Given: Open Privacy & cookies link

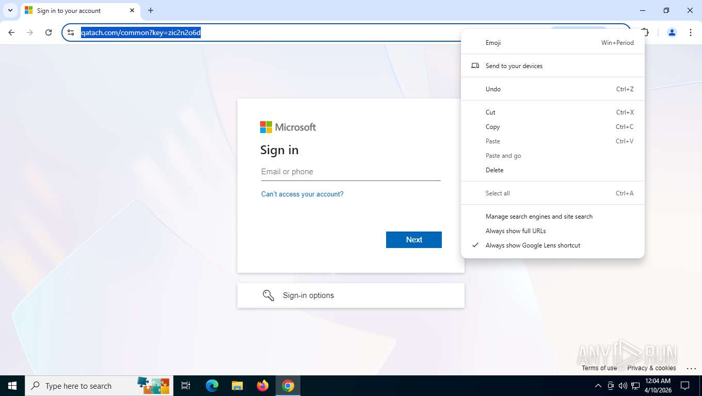Looking at the screenshot, I should pos(651,368).
